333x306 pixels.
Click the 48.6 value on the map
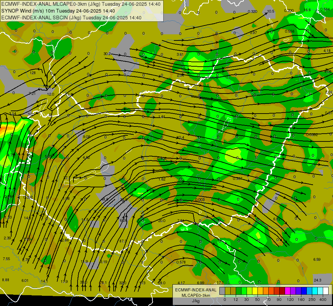click(x=105, y=199)
